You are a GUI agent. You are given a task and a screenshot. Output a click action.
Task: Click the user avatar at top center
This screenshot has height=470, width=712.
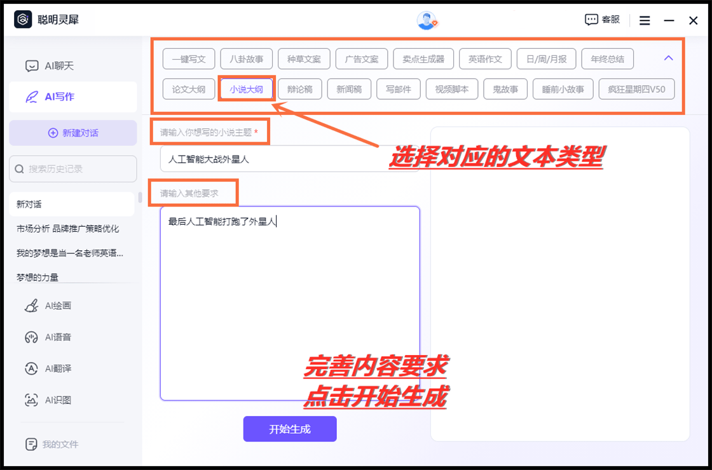pyautogui.click(x=427, y=20)
